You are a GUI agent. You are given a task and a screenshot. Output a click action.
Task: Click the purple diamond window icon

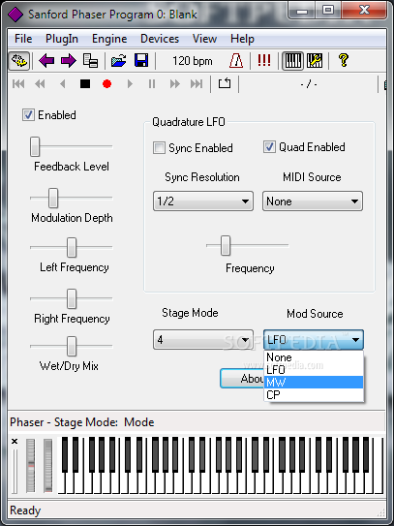[x=15, y=15]
